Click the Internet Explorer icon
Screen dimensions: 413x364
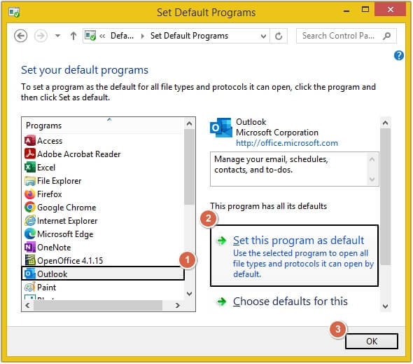pos(30,221)
